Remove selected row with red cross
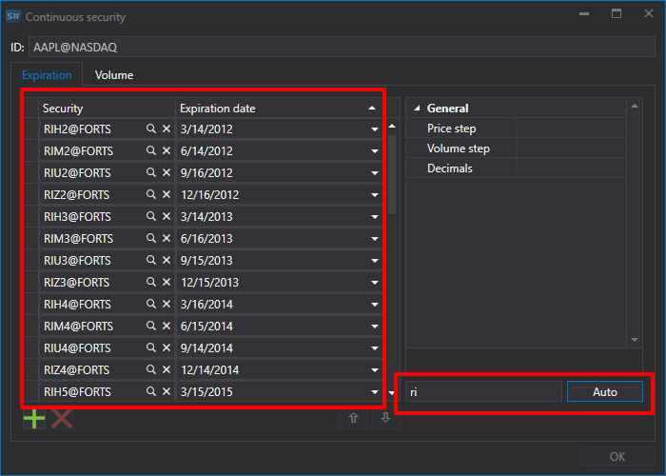 [x=62, y=419]
